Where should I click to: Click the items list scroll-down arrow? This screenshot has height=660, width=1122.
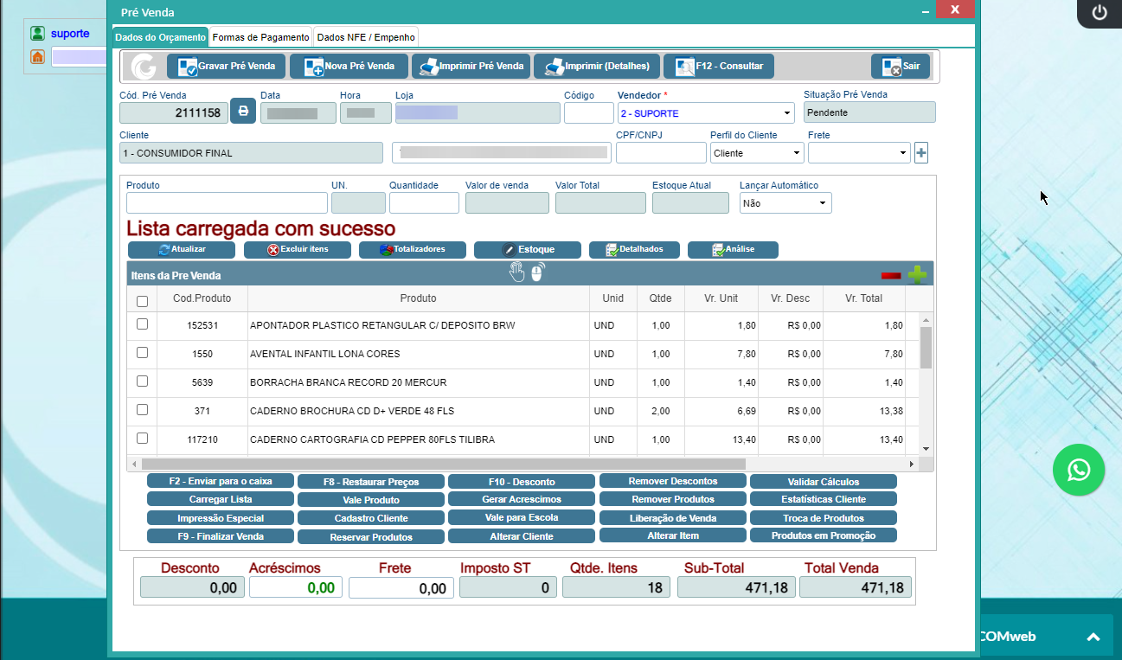coord(926,449)
